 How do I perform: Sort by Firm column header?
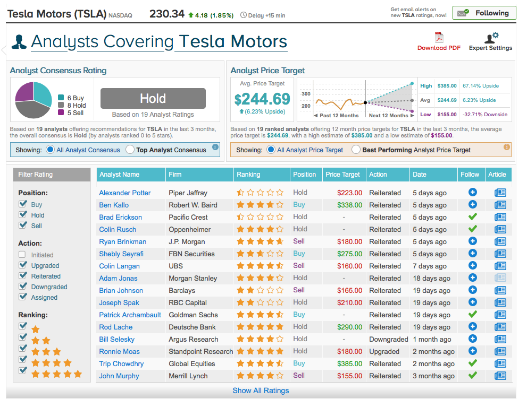coord(199,175)
